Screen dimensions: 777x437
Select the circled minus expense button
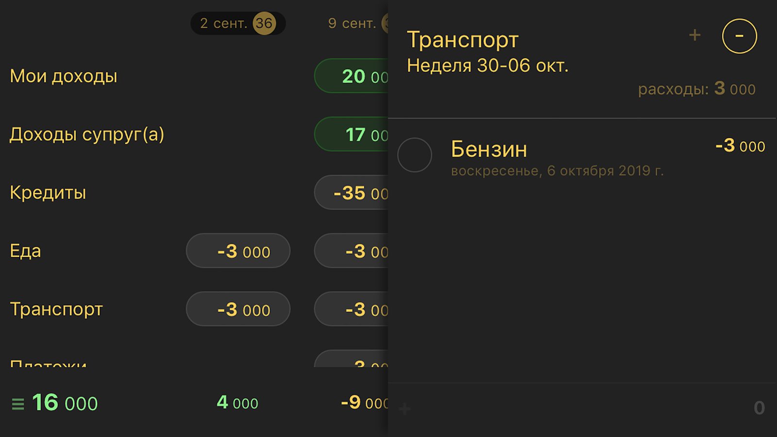(x=739, y=36)
